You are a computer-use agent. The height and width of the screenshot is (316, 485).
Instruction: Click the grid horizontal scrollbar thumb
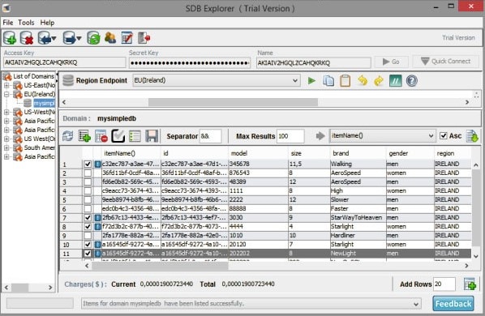[160, 266]
